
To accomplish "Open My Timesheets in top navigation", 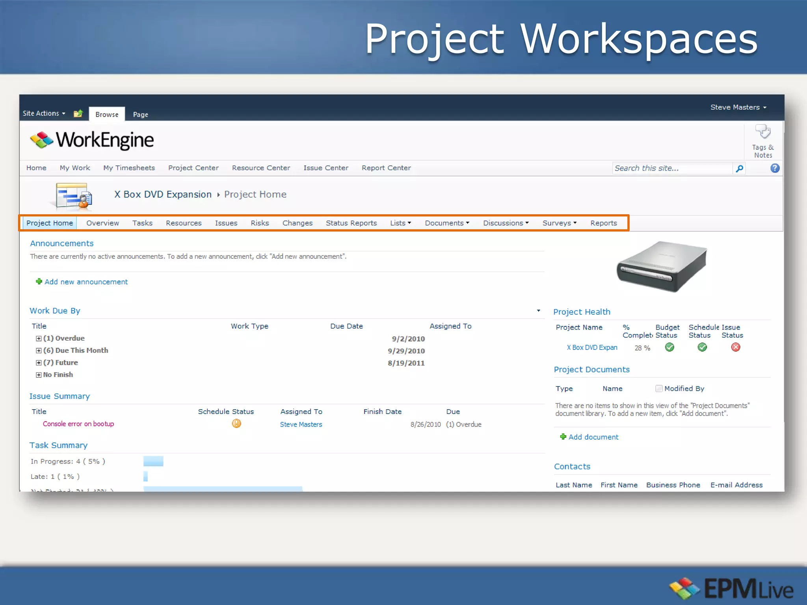I will [129, 168].
